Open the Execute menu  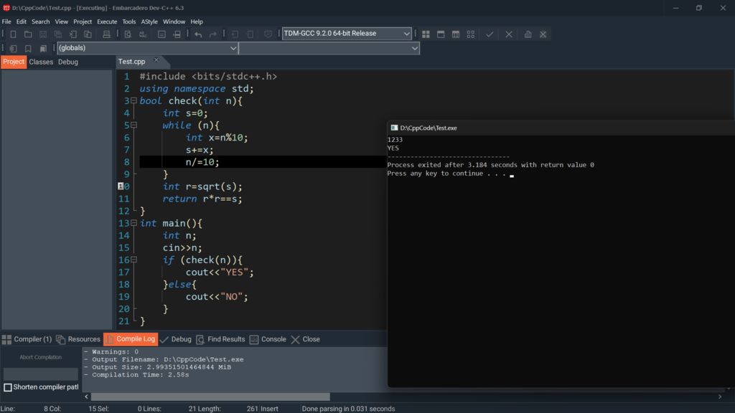(x=107, y=22)
